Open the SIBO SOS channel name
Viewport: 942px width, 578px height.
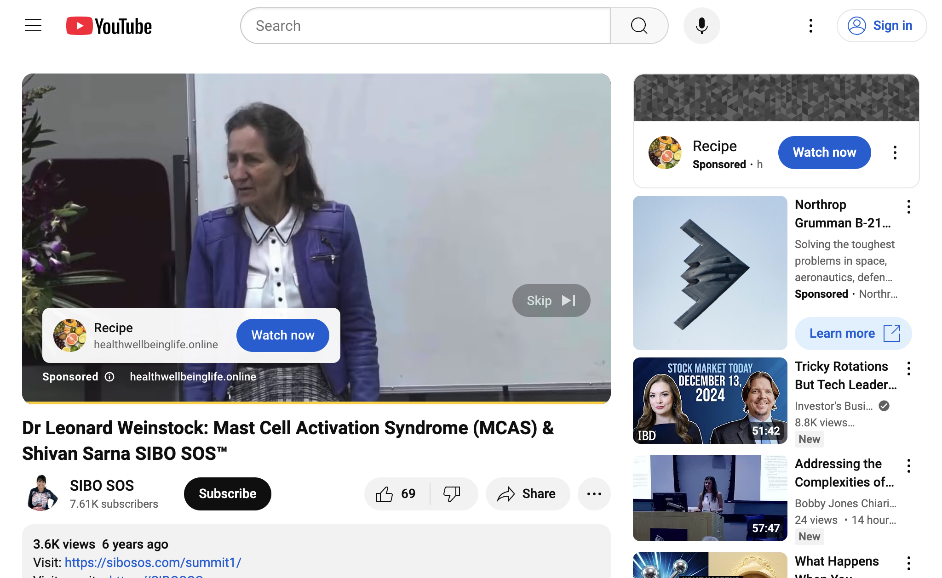102,486
